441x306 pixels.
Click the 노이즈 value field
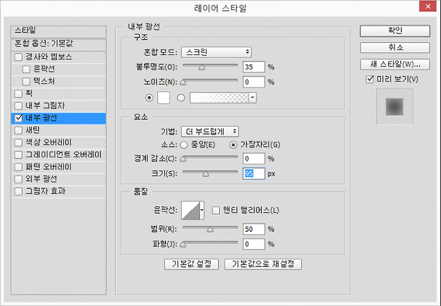click(x=254, y=82)
